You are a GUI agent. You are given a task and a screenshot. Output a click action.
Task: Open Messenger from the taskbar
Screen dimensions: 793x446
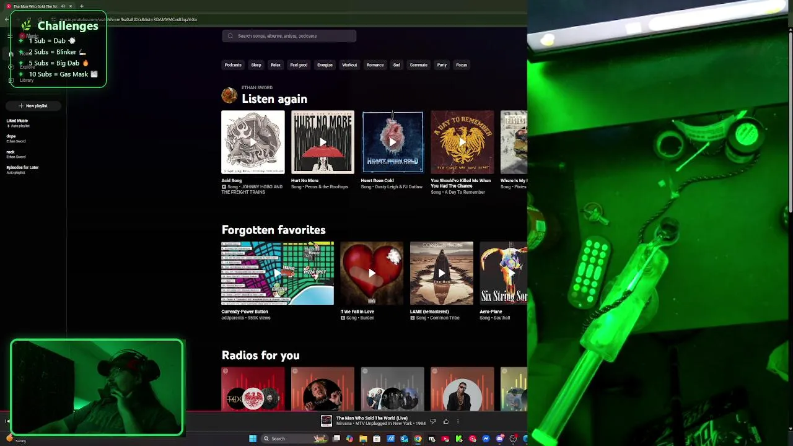pos(486,439)
